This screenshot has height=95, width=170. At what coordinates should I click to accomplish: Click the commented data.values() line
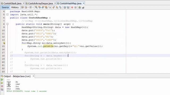46,65
